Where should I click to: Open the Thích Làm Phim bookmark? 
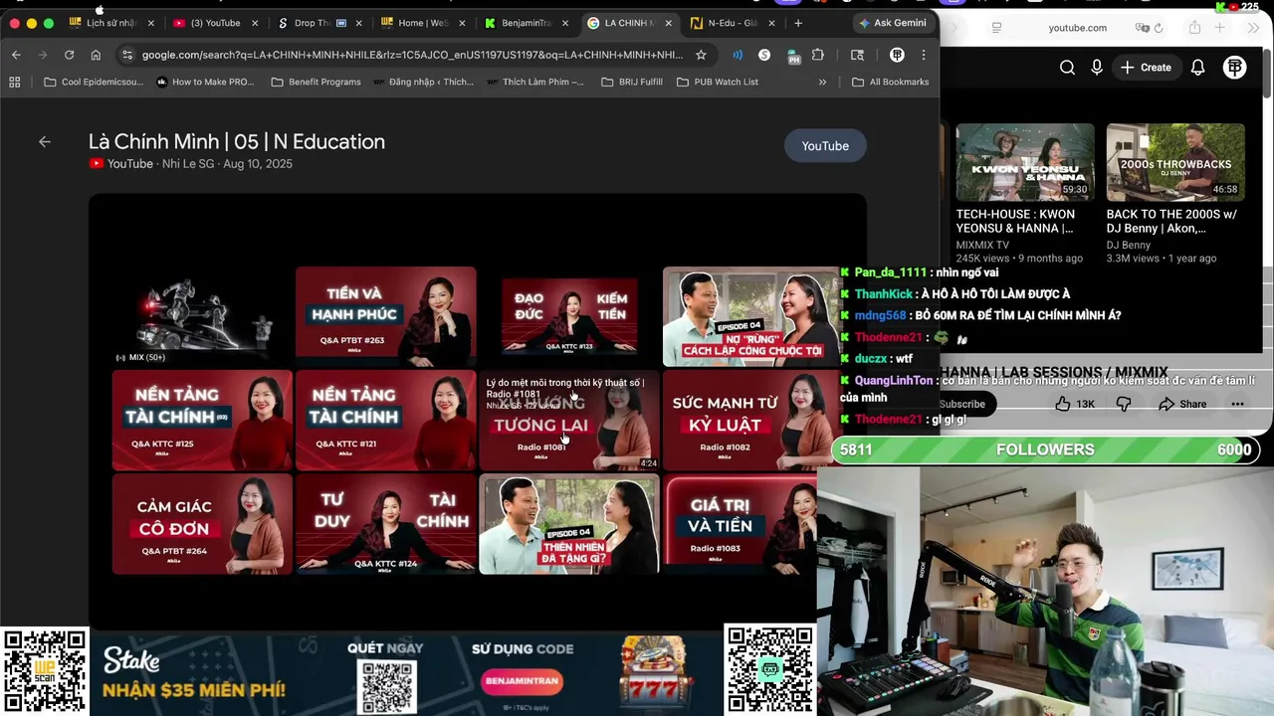tap(535, 82)
